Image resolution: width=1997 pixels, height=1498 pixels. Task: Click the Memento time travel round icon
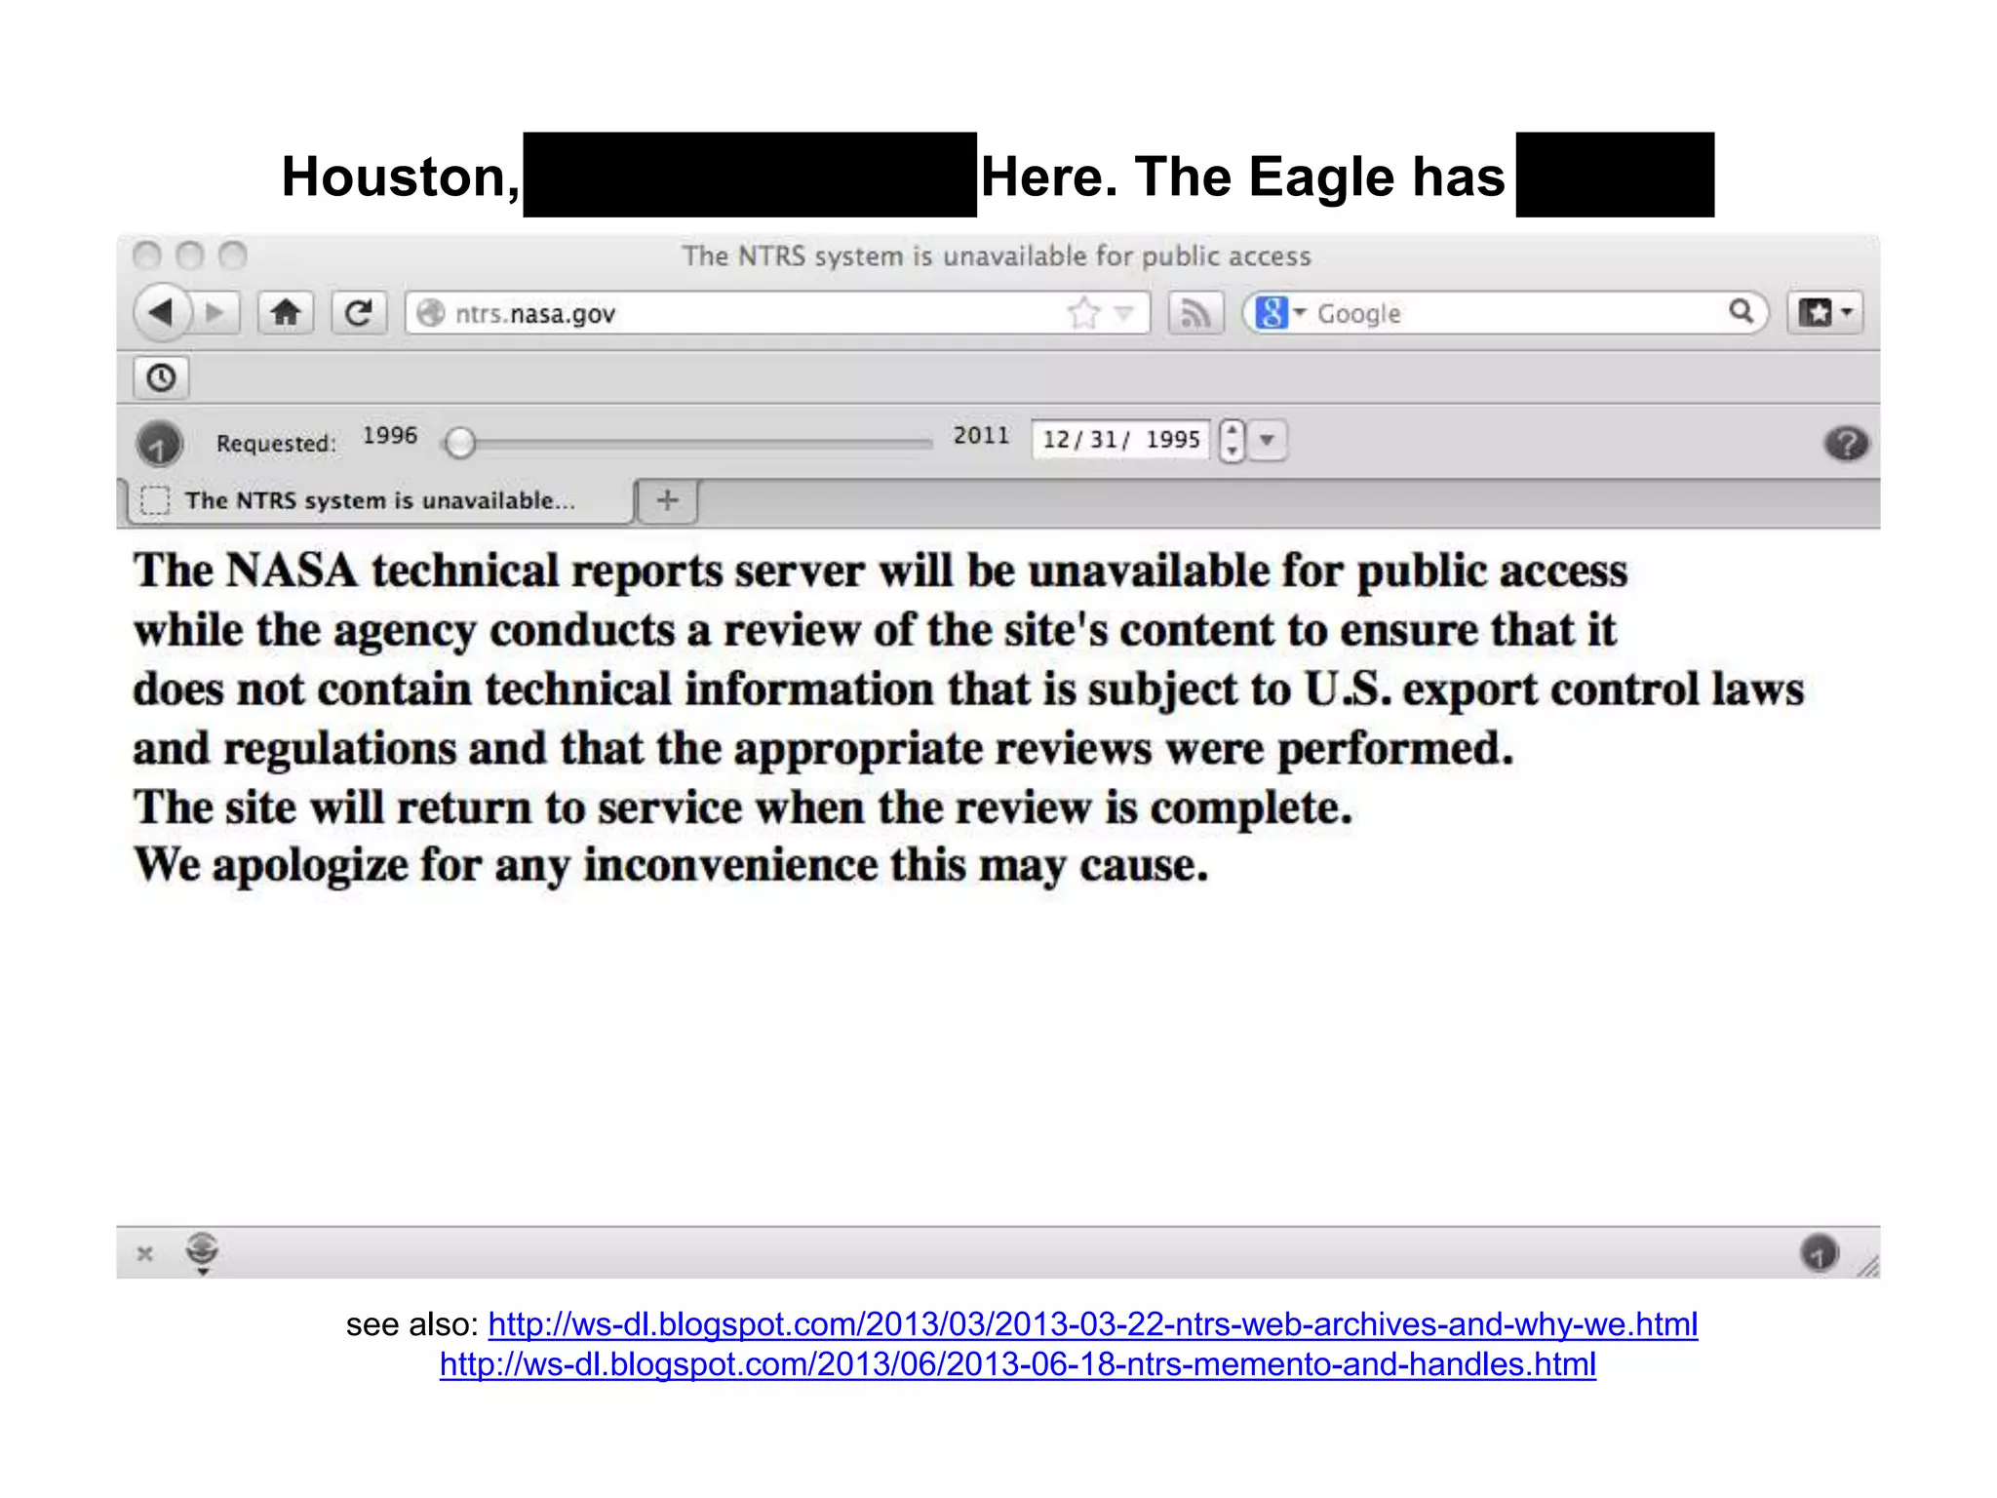(x=159, y=444)
